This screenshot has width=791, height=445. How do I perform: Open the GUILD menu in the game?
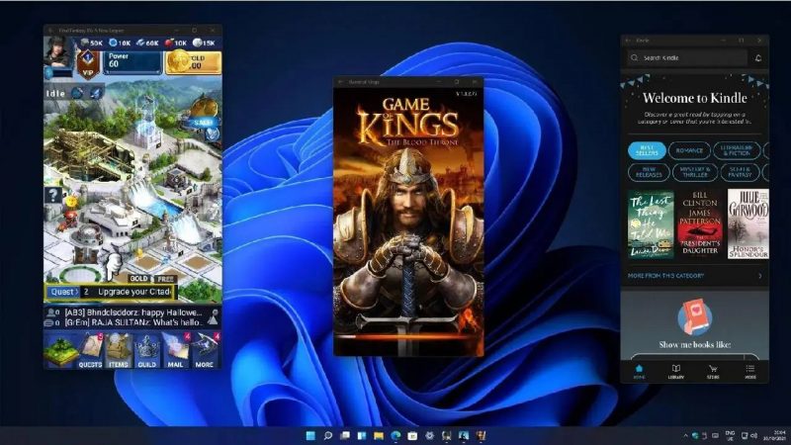coord(146,350)
